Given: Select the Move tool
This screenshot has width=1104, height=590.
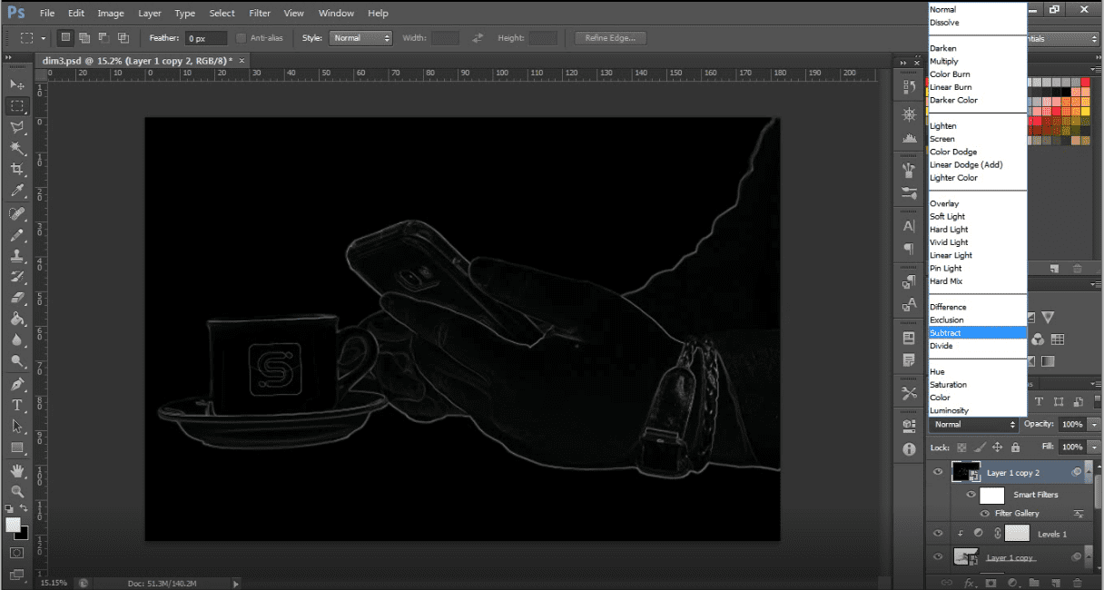Looking at the screenshot, I should [x=17, y=84].
